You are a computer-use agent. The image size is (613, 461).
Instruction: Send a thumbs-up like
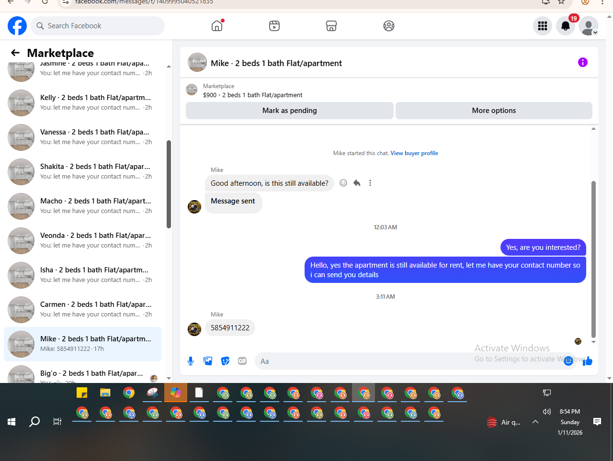588,361
